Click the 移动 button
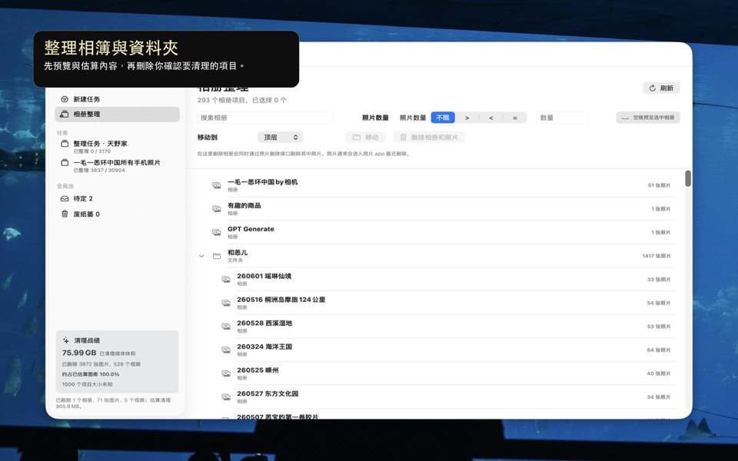Viewport: 738px width, 461px height. click(x=365, y=138)
